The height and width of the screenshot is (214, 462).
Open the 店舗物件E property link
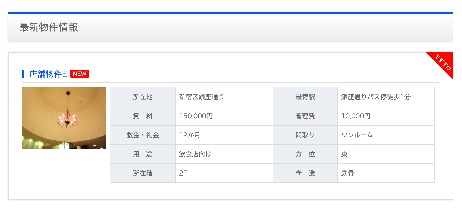(48, 74)
